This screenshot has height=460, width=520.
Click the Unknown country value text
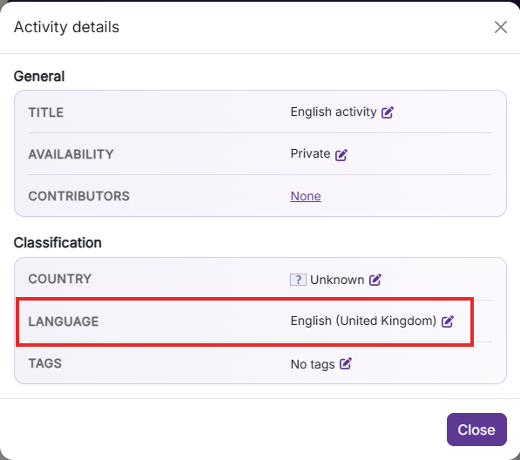337,280
